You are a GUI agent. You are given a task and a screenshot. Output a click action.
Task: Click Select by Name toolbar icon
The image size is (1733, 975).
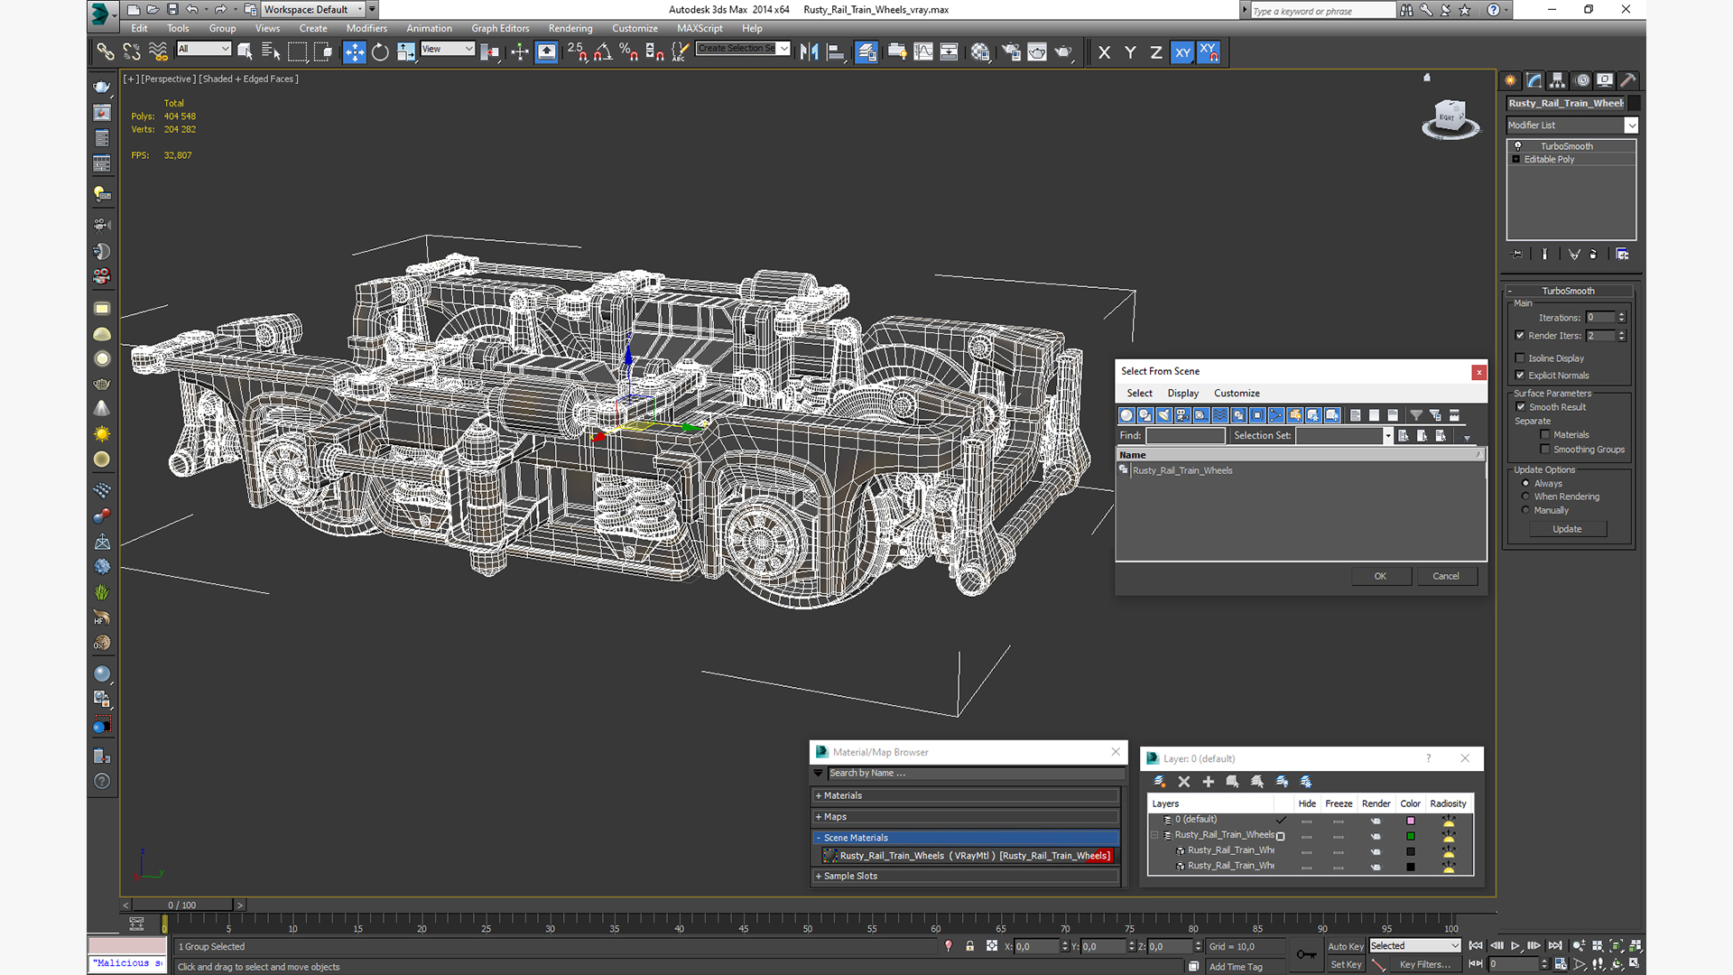pyautogui.click(x=270, y=52)
